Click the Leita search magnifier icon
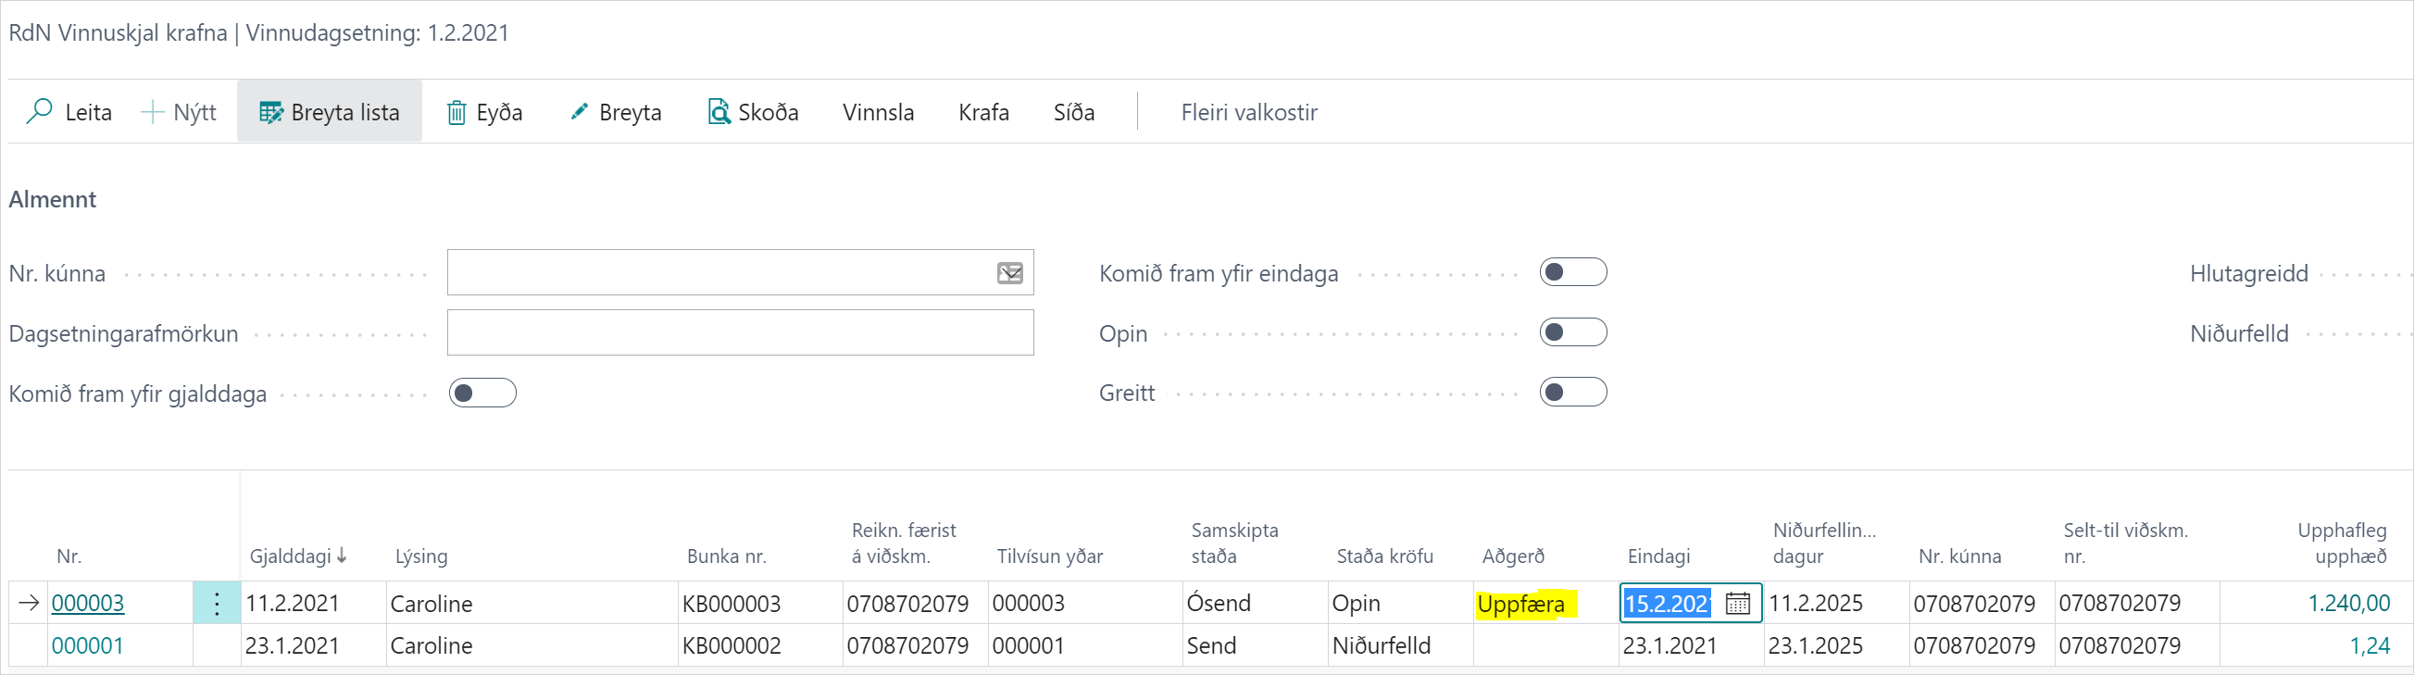This screenshot has height=675, width=2414. [40, 111]
